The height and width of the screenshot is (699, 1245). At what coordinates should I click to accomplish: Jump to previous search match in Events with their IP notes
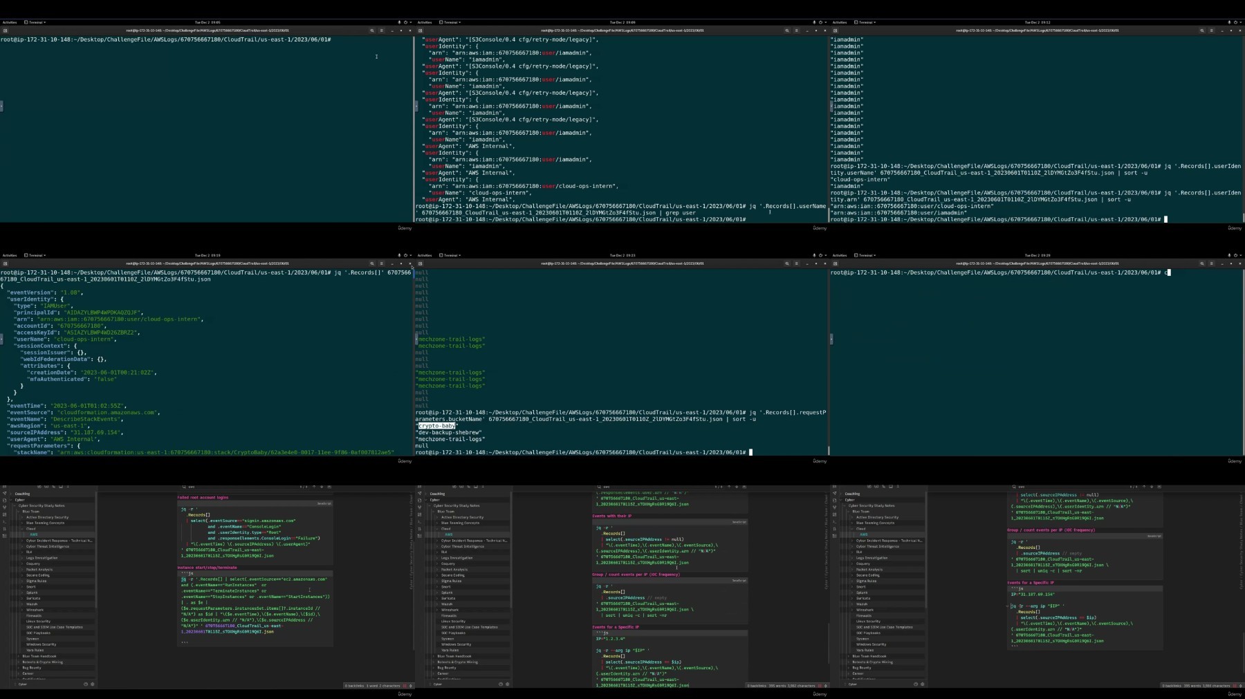729,487
